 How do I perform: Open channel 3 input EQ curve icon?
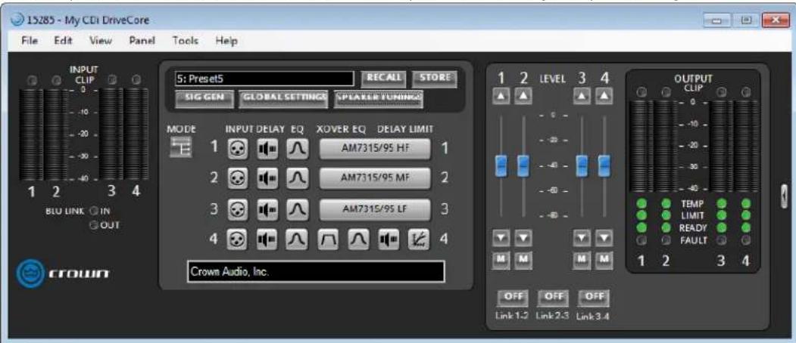[297, 209]
